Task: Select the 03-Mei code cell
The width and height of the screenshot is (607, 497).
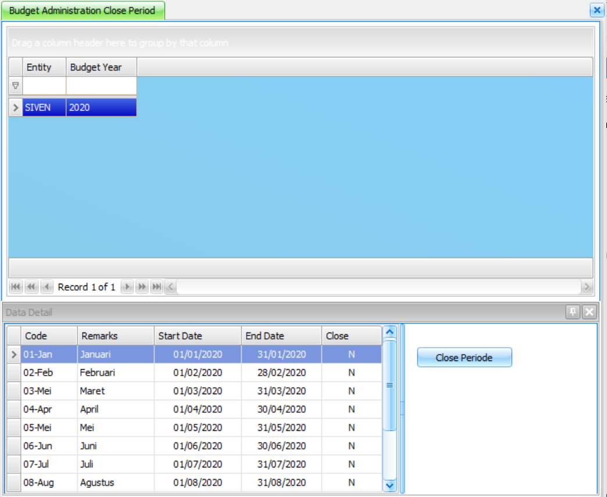Action: 49,391
